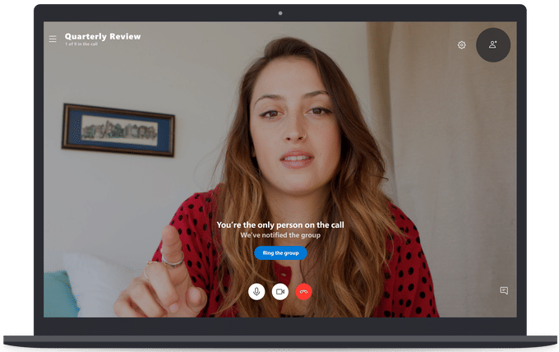Click the laptop webcam above the screen
This screenshot has width=559, height=352.
coord(279,13)
